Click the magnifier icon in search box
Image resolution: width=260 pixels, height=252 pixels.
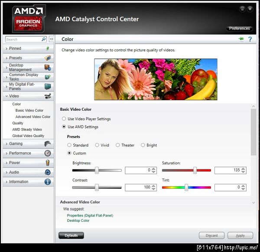click(x=44, y=39)
